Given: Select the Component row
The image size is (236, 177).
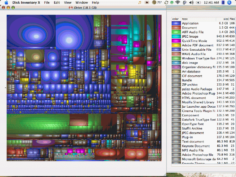Looking at the screenshot, I should 203,115.
